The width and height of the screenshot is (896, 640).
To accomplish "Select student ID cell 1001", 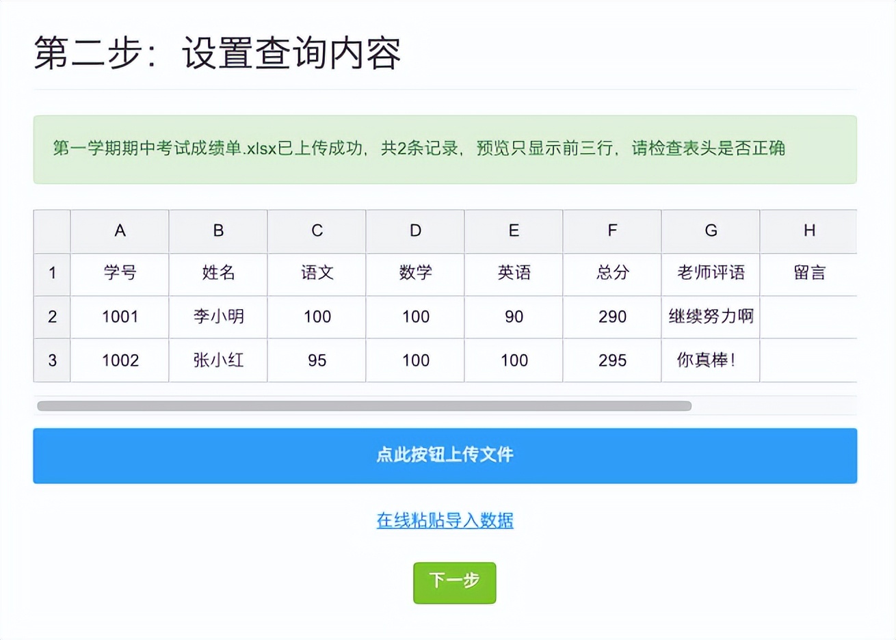I will pos(120,317).
